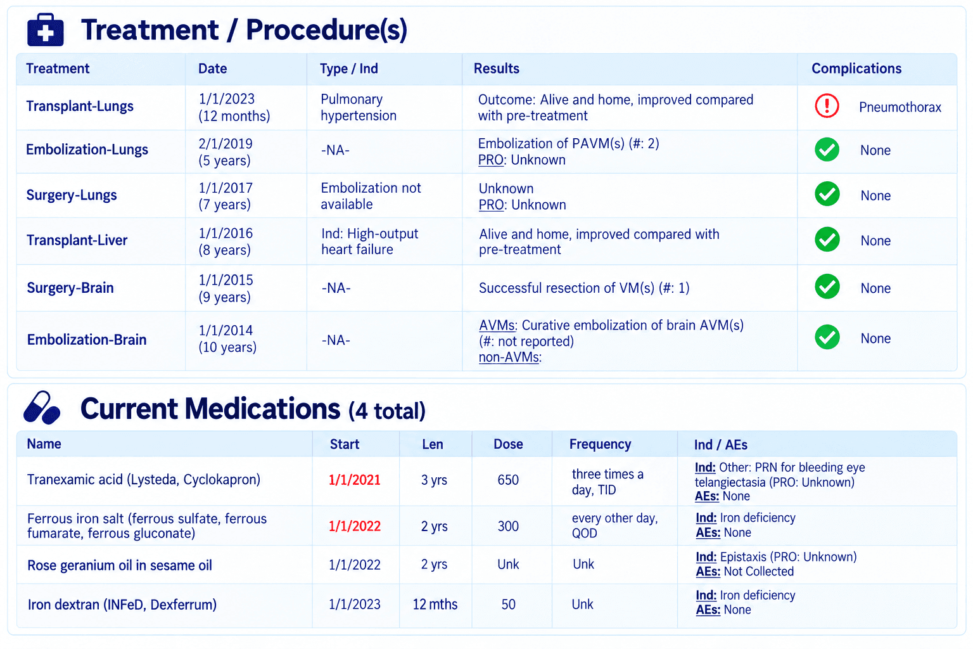Click the three times a day, TID frequency
The image size is (973, 649).
(607, 482)
